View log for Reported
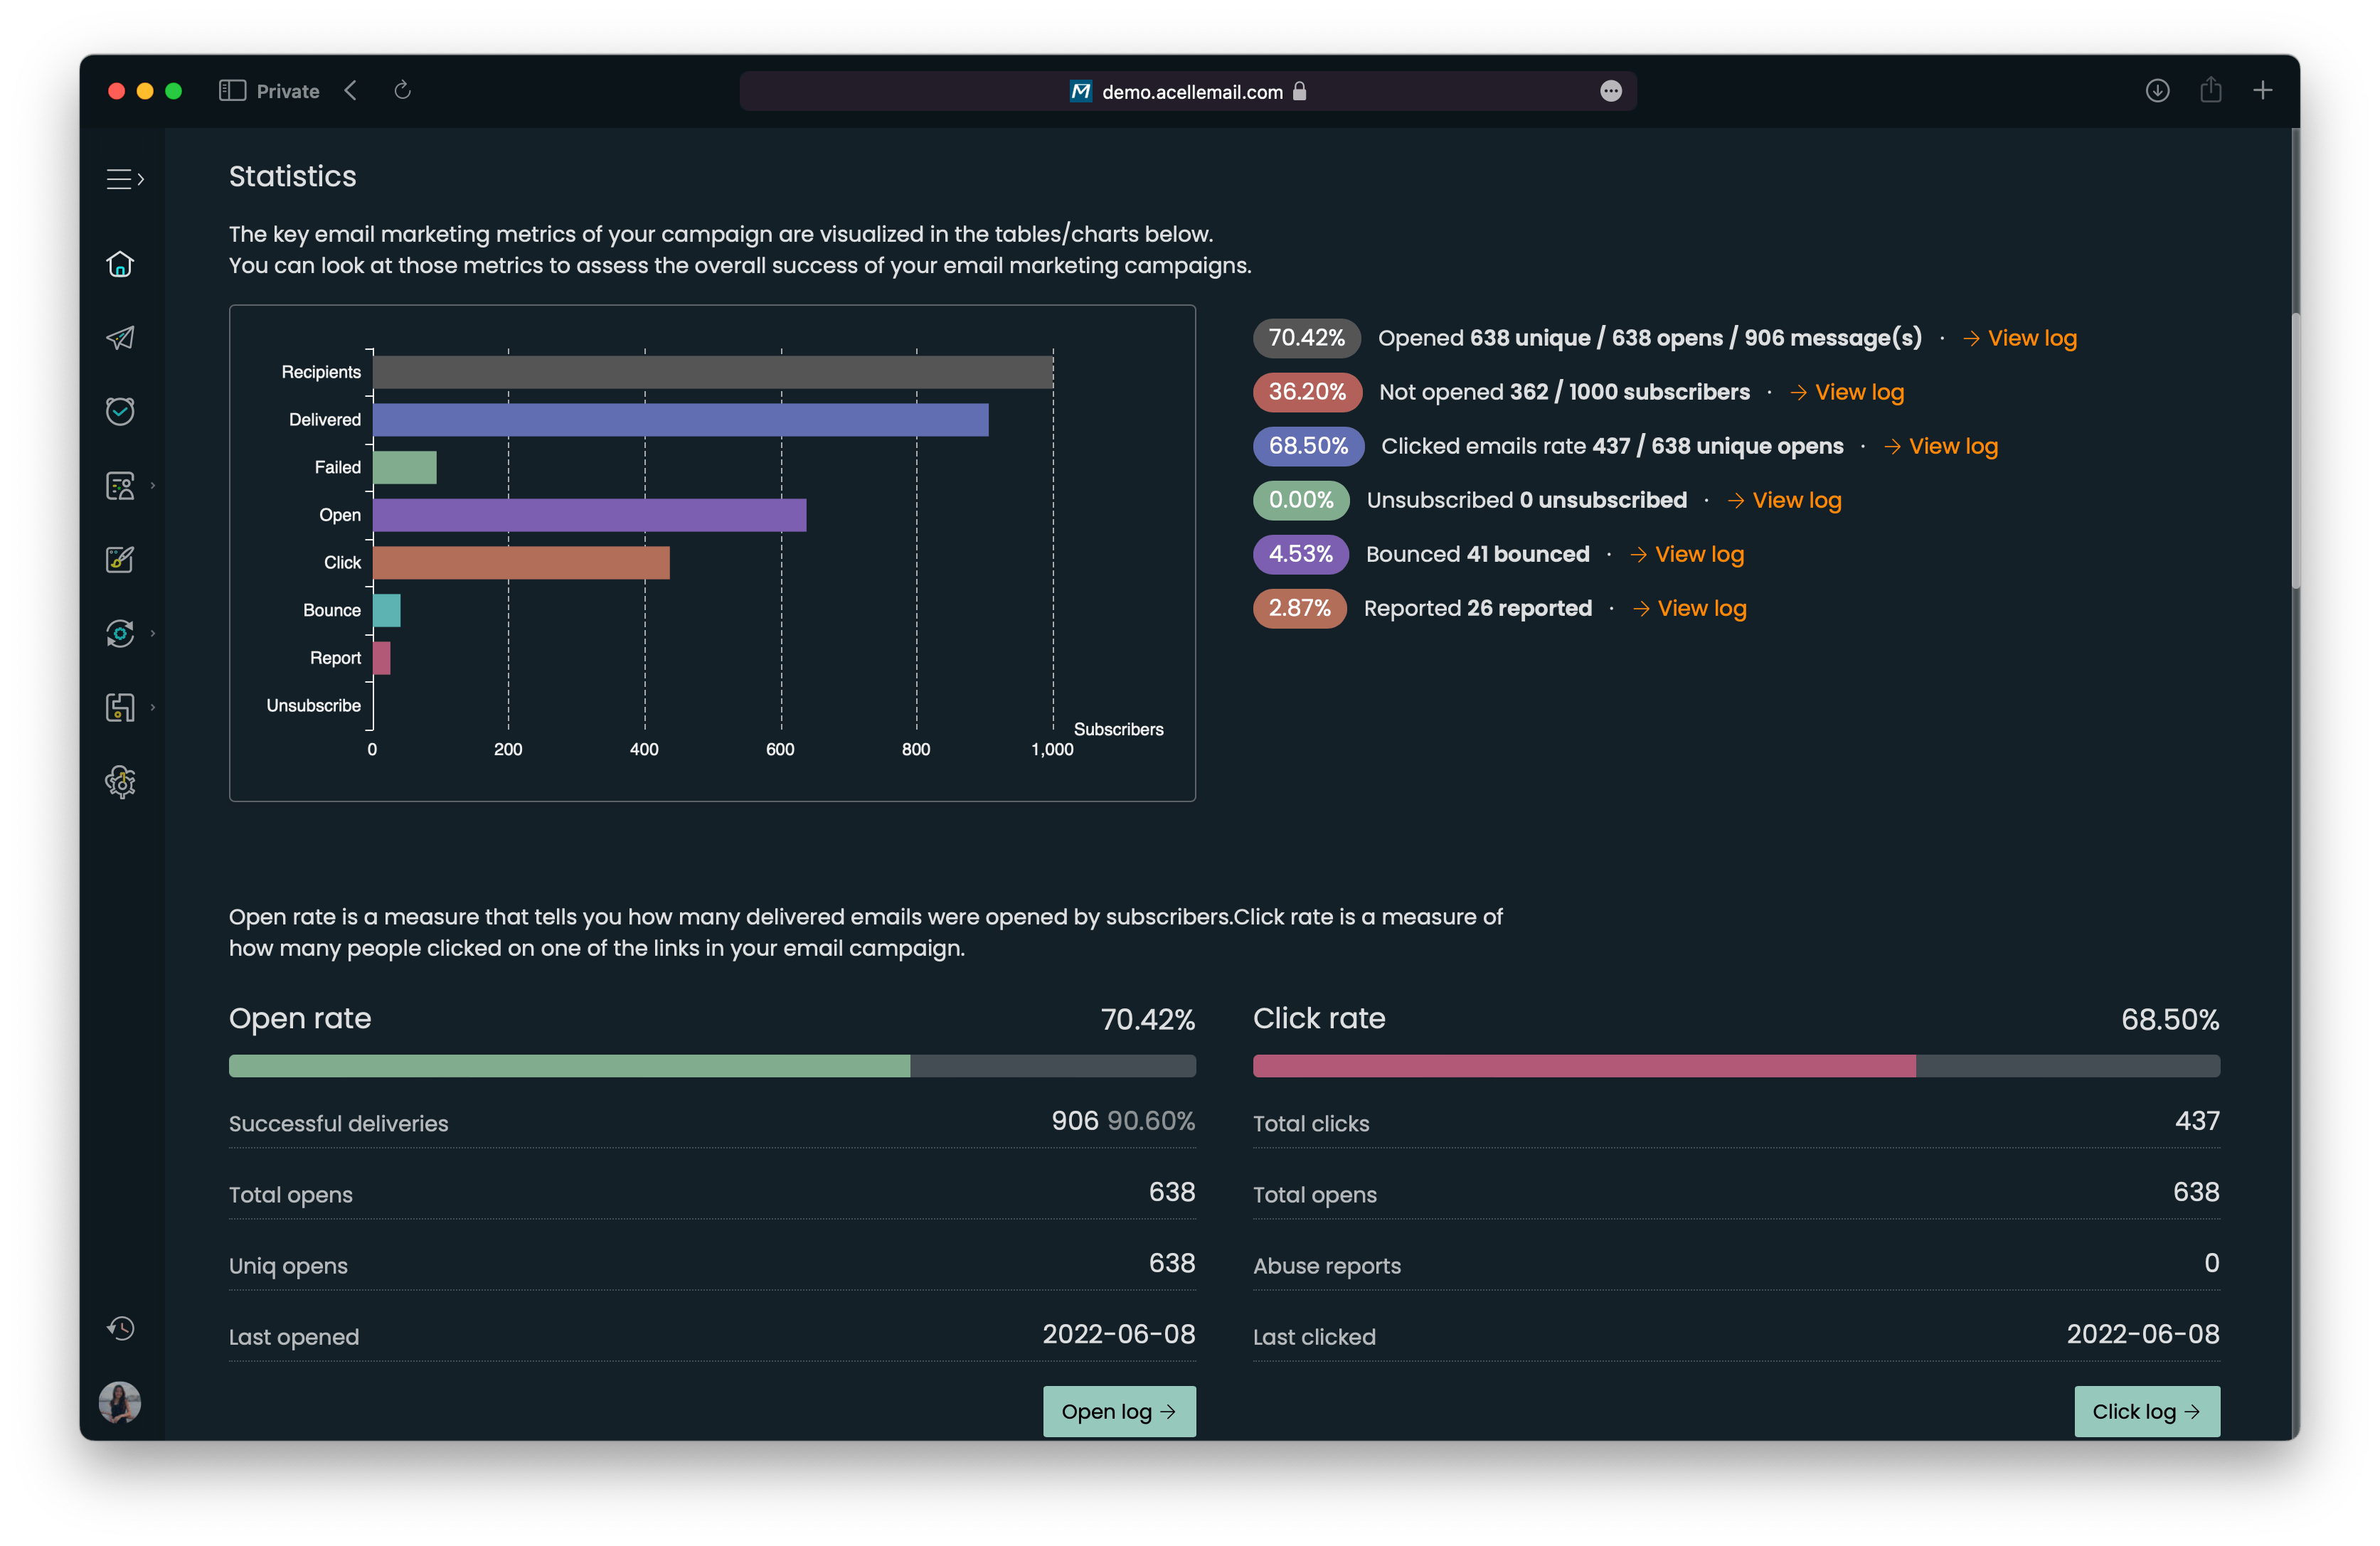This screenshot has width=2380, height=1546. [1689, 608]
